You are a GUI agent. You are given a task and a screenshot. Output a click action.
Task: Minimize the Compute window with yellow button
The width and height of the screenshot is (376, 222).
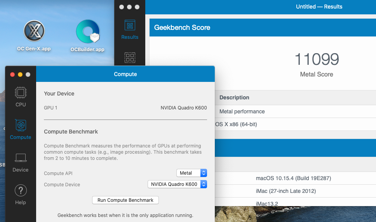(x=20, y=75)
